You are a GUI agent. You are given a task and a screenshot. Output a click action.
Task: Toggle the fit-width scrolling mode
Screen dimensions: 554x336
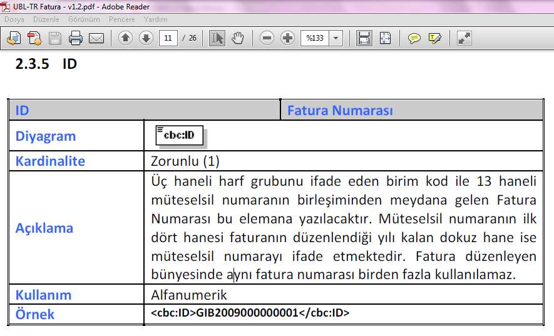pos(364,38)
